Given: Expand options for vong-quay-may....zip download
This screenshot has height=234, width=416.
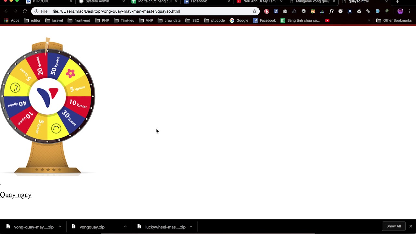Looking at the screenshot, I should coord(60,227).
